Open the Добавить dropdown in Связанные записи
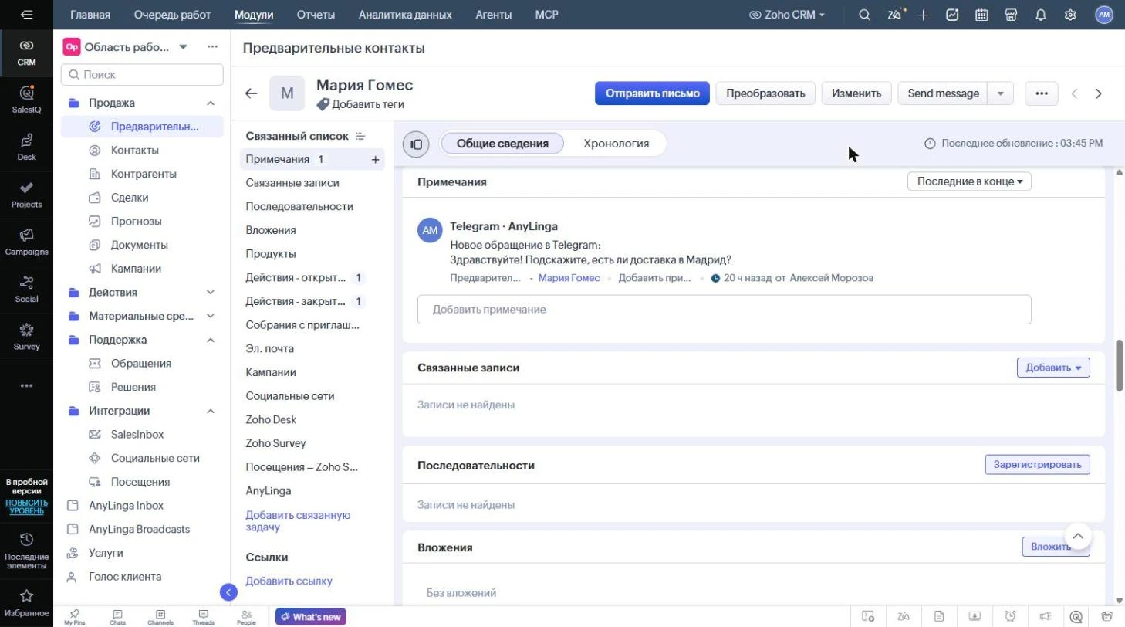1125x627 pixels. pyautogui.click(x=1053, y=368)
